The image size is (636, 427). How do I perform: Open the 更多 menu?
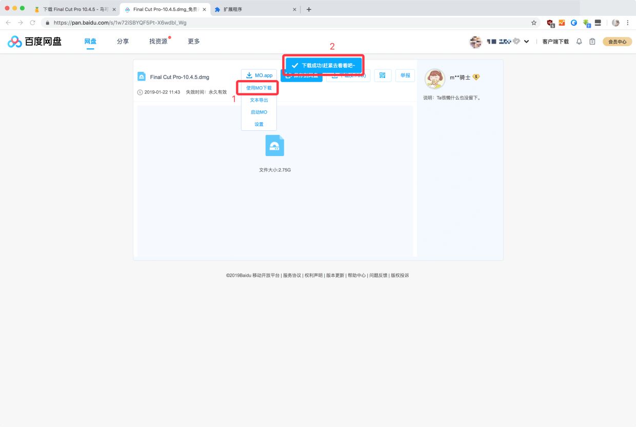click(194, 42)
